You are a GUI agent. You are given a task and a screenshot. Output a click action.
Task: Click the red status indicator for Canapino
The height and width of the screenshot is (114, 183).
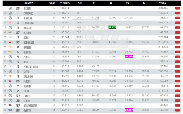coord(178,13)
